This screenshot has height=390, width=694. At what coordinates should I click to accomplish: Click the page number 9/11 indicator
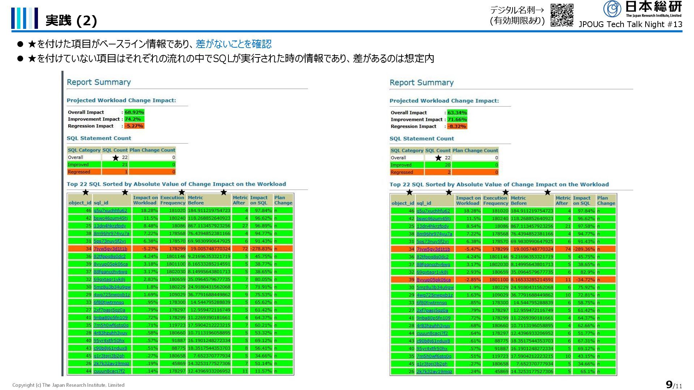(673, 385)
